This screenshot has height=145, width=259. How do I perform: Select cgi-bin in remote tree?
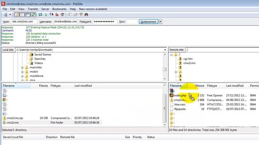tap(188, 59)
